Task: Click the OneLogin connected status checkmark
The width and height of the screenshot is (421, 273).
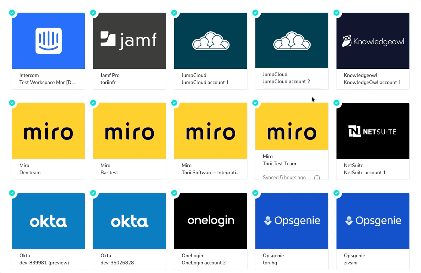Action: (174, 193)
